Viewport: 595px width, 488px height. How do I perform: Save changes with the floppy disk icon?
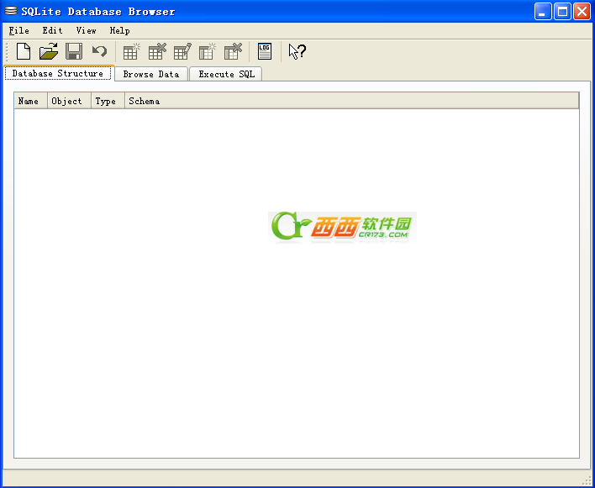click(x=74, y=51)
